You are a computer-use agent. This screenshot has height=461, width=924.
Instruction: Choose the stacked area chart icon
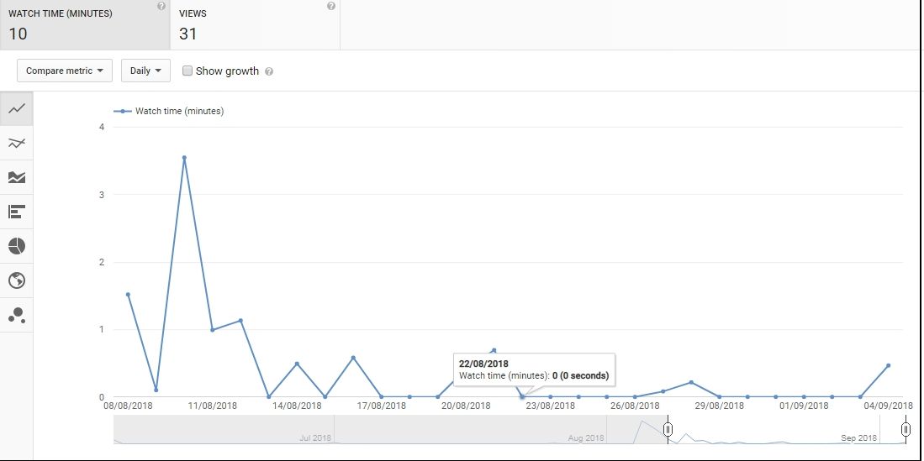pyautogui.click(x=17, y=177)
